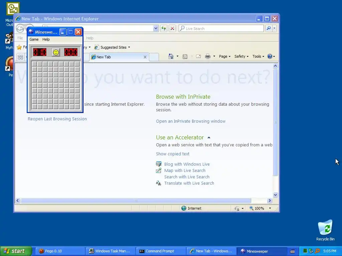Click the vertical scrollbar up arrow
Viewport: 342px width, 256px height.
pos(275,66)
